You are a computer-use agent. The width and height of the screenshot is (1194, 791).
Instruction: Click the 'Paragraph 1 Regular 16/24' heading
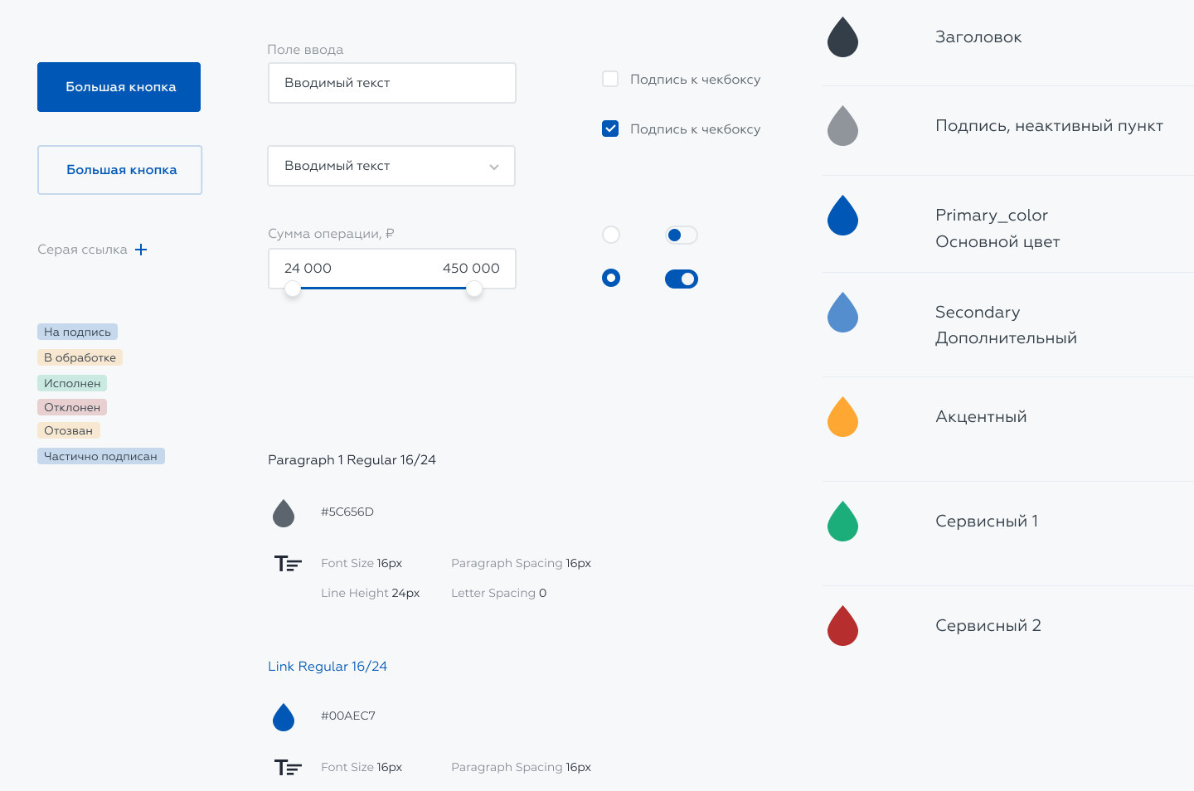pyautogui.click(x=352, y=460)
